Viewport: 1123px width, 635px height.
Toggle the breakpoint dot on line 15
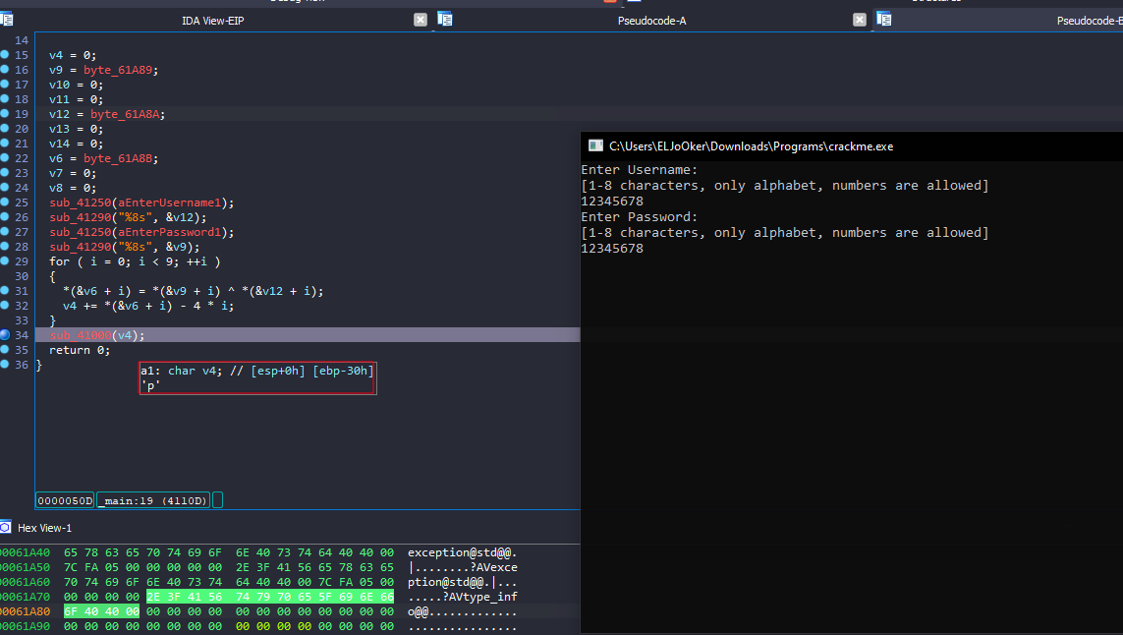point(6,55)
